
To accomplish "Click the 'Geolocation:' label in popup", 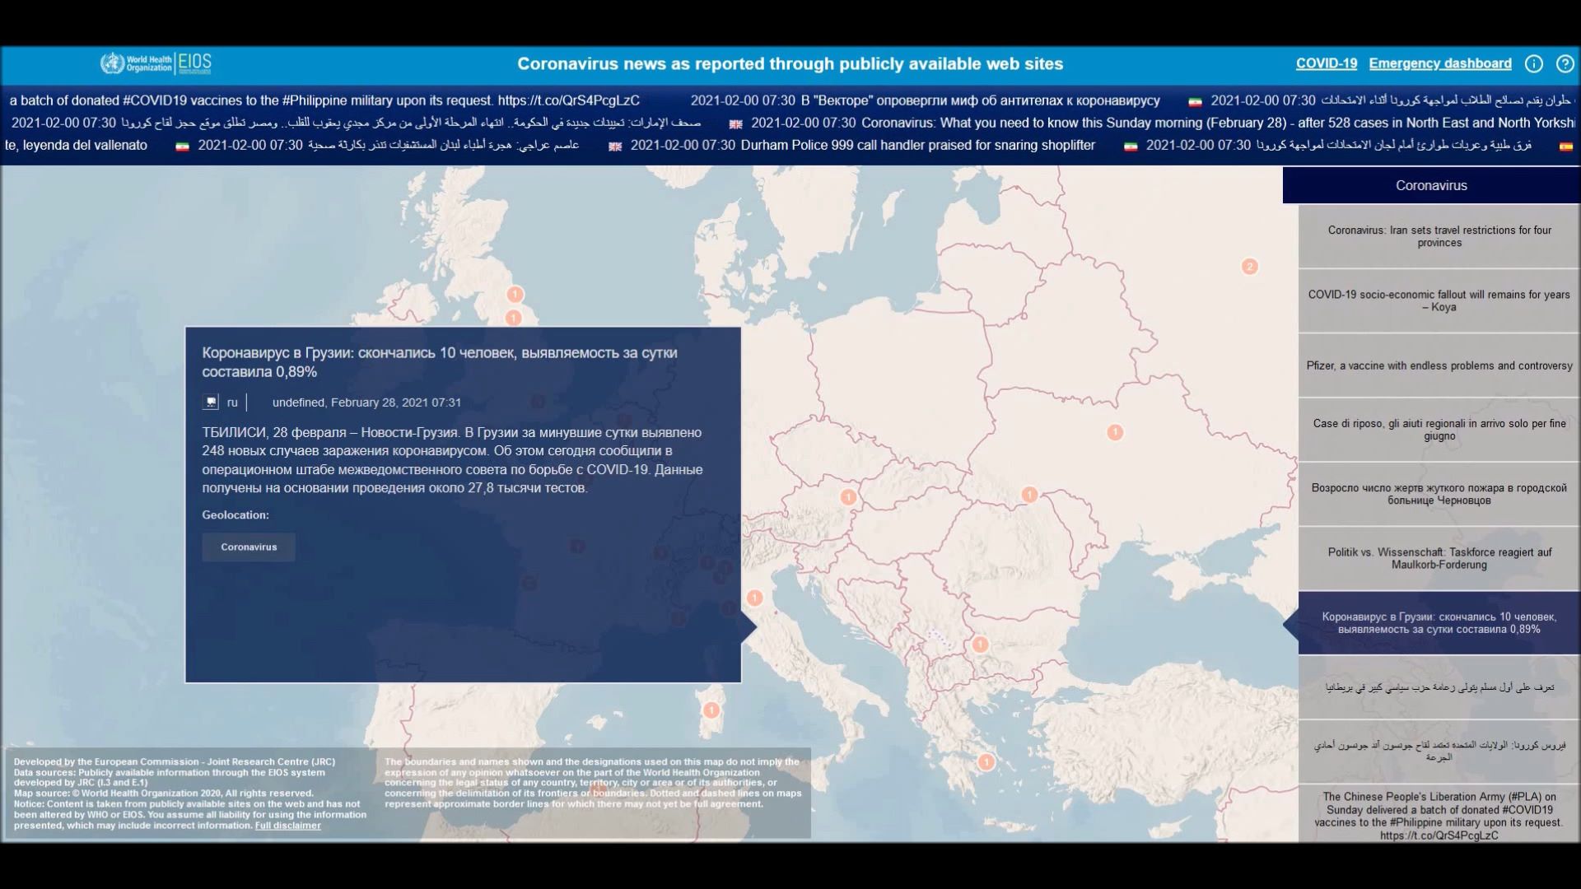I will (236, 515).
